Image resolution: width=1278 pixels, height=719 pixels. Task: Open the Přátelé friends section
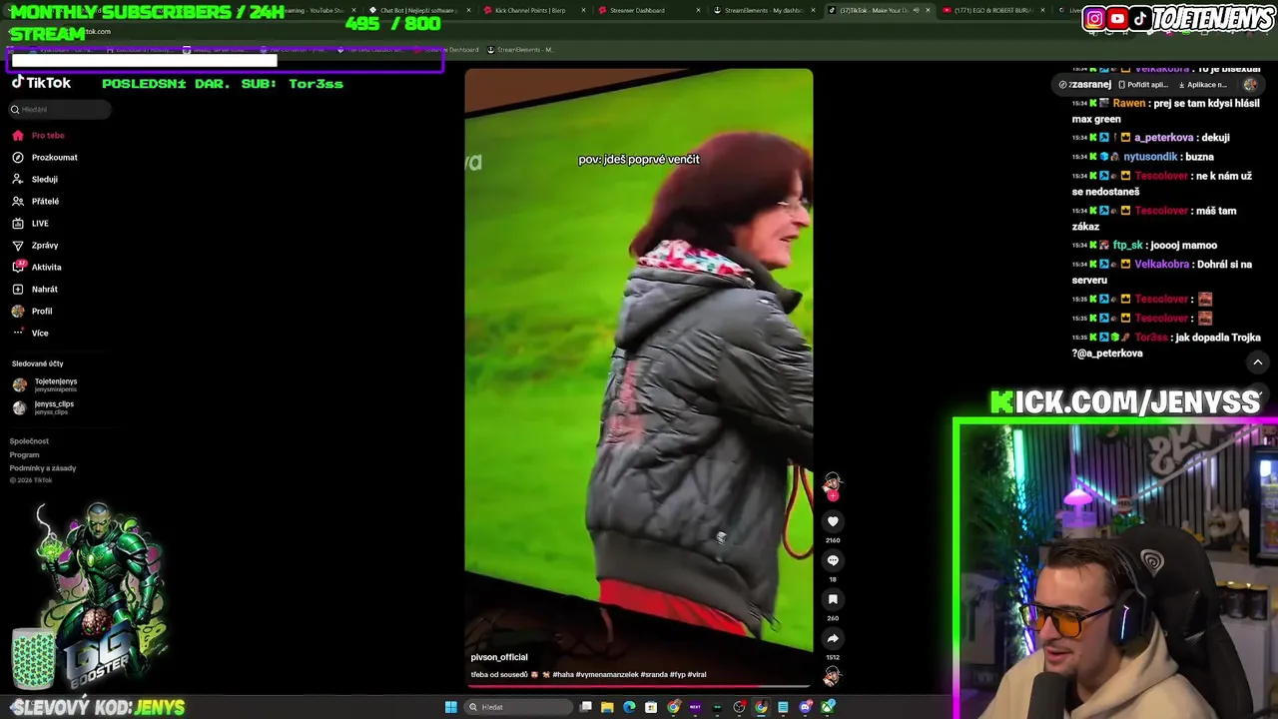(35, 201)
